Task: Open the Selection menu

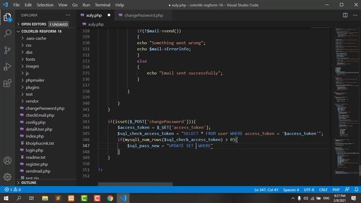Action: (x=45, y=5)
